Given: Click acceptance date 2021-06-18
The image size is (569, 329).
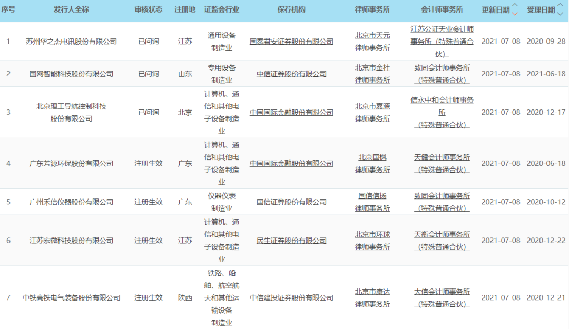Looking at the screenshot, I should click(x=546, y=74).
